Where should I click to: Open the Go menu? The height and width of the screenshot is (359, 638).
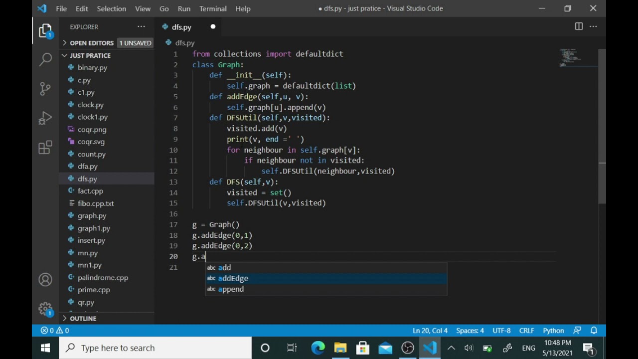point(164,8)
